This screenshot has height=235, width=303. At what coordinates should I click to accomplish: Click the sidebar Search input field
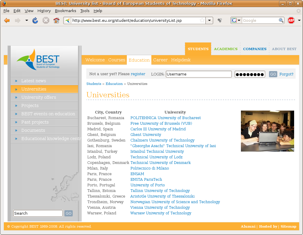point(38,213)
